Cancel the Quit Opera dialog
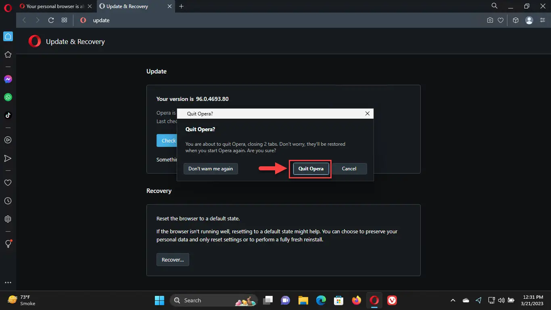The image size is (551, 310). pos(349,169)
